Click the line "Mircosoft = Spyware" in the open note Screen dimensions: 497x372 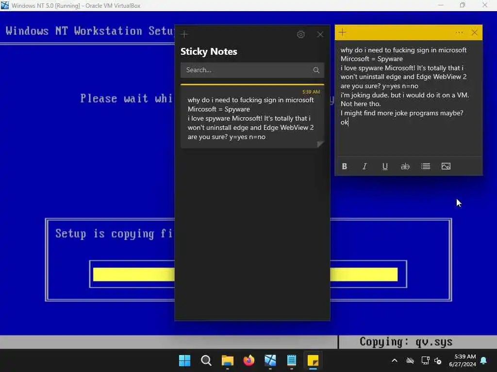pos(371,59)
